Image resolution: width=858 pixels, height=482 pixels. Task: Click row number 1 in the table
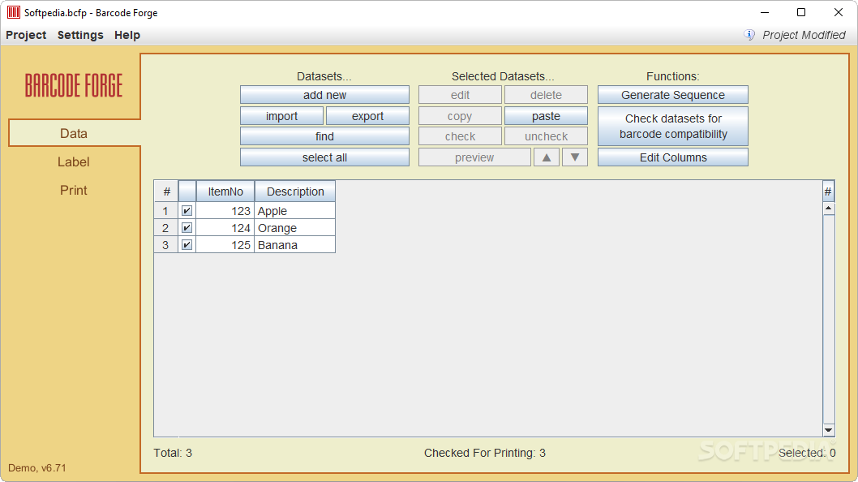(165, 211)
